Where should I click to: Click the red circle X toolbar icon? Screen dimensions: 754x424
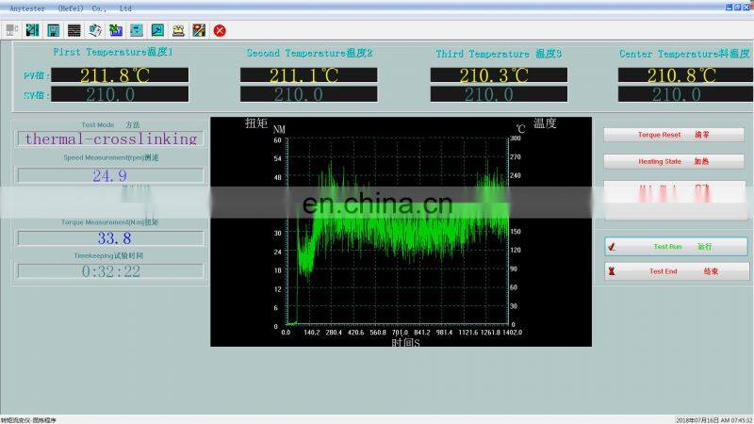coord(220,30)
